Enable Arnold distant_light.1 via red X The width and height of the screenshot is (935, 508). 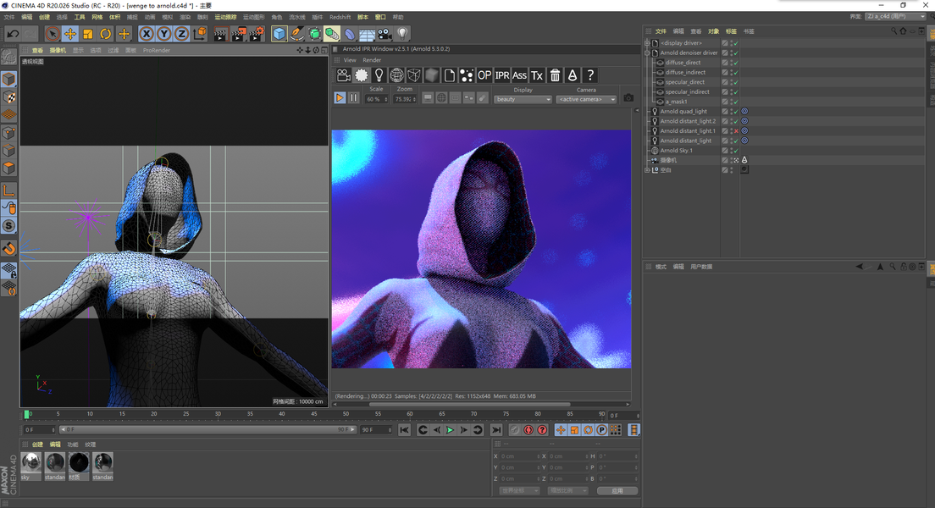736,131
